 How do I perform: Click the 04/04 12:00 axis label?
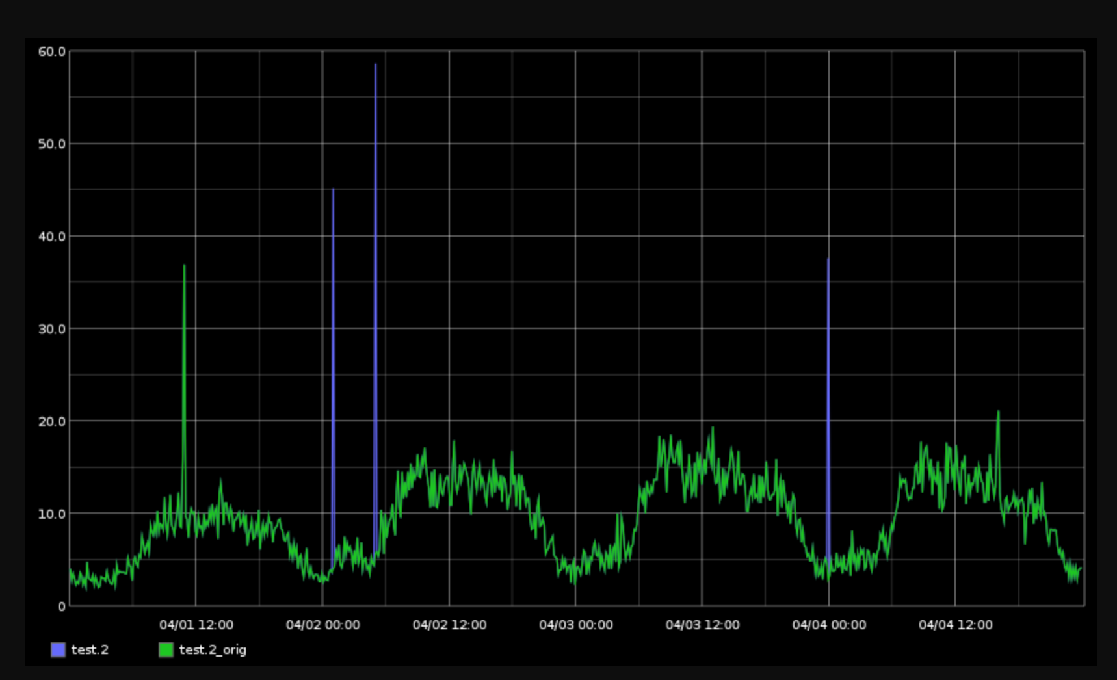tap(956, 625)
